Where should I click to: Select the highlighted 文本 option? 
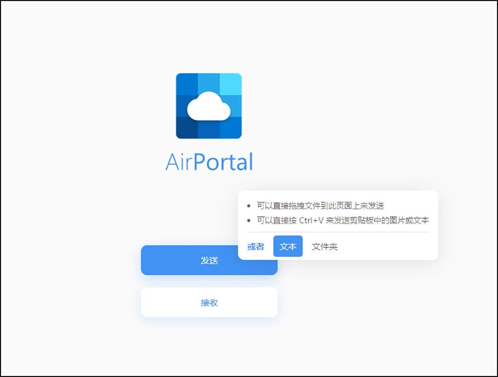(288, 246)
